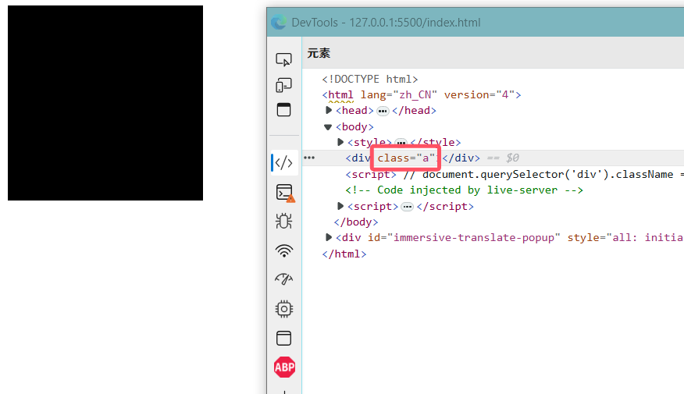Open the Performance gauge icon
The image size is (684, 394).
284,279
